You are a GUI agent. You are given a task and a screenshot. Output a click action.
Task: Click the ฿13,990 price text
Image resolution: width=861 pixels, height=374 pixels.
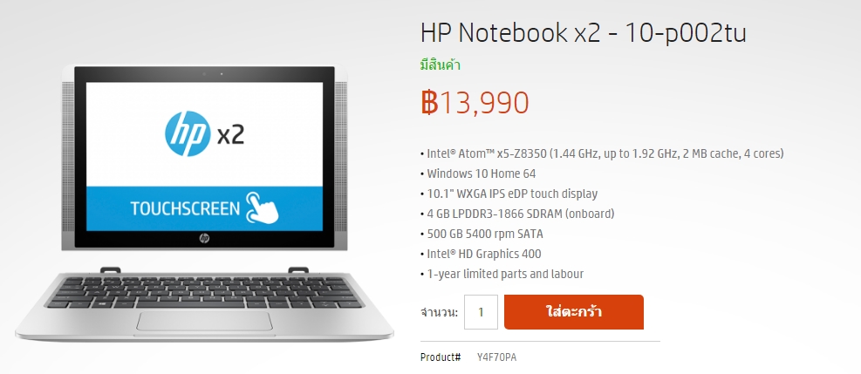[x=475, y=103]
